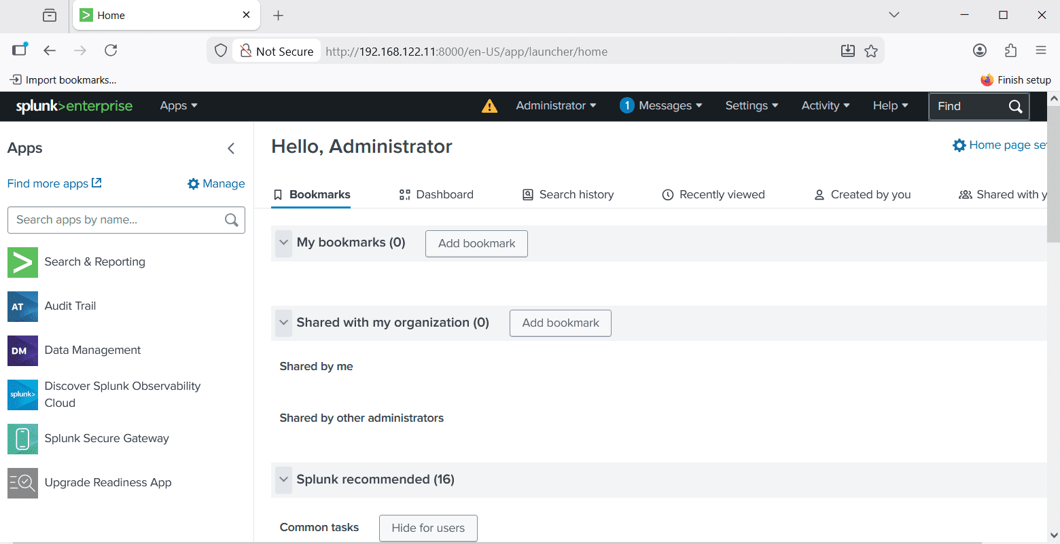The image size is (1060, 544).
Task: Launch the Upgrade Readiness App
Action: pyautogui.click(x=107, y=483)
